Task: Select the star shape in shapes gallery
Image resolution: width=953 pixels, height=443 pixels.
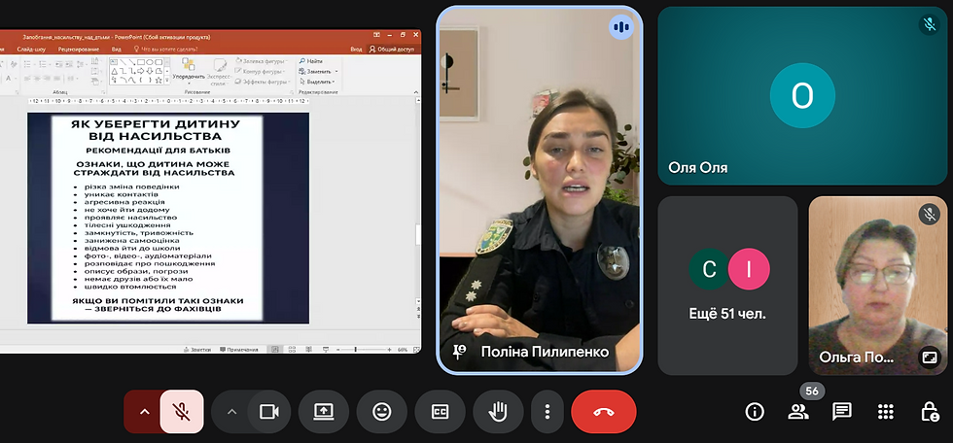Action: tap(159, 80)
